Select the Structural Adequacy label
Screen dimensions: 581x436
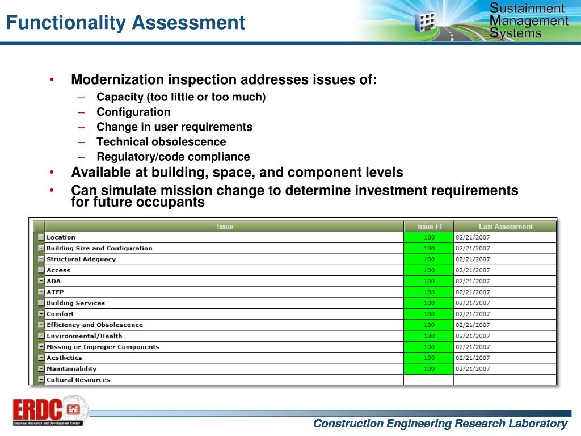pyautogui.click(x=81, y=259)
